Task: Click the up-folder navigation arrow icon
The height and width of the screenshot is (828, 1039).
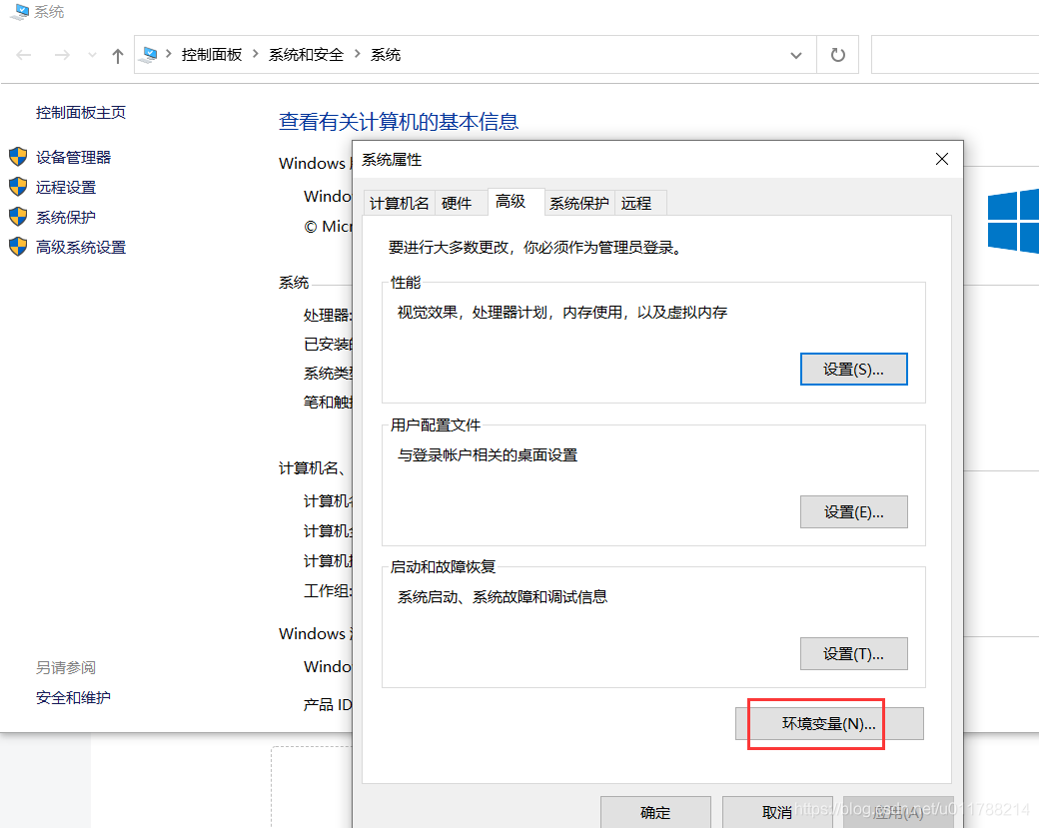Action: 117,54
